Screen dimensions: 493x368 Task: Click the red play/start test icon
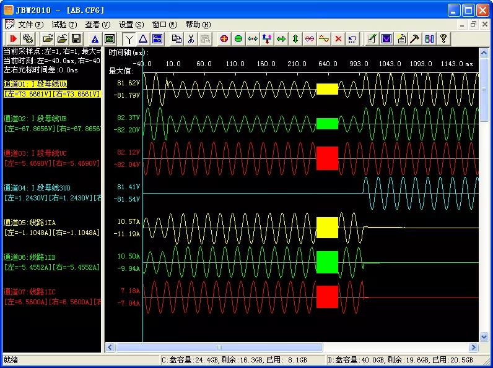[13, 38]
